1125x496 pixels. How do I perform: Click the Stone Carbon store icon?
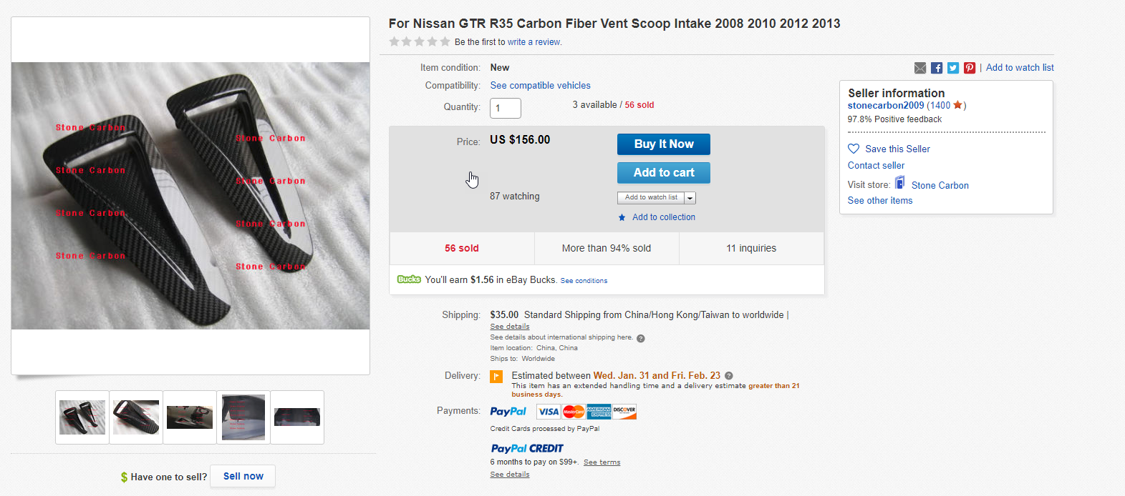[x=900, y=183]
